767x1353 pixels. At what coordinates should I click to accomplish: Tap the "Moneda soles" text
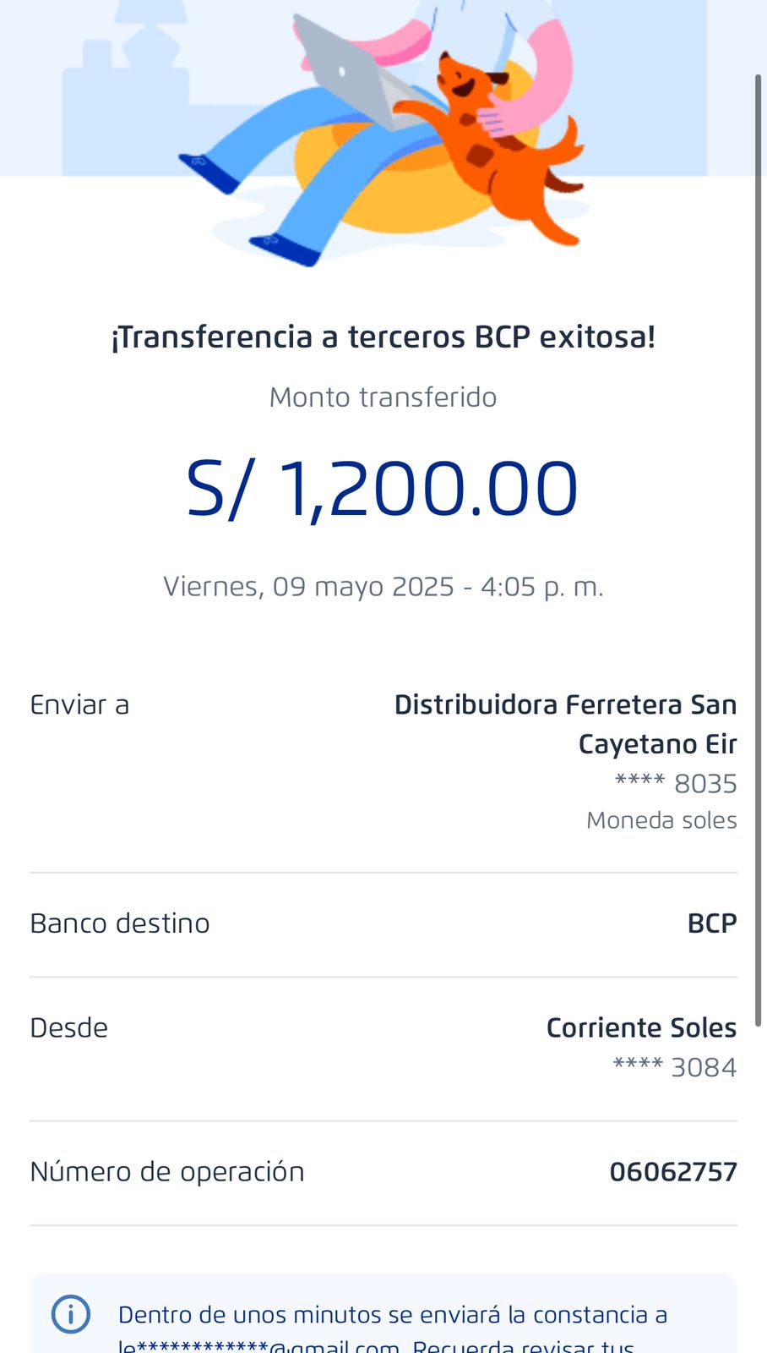click(x=661, y=820)
